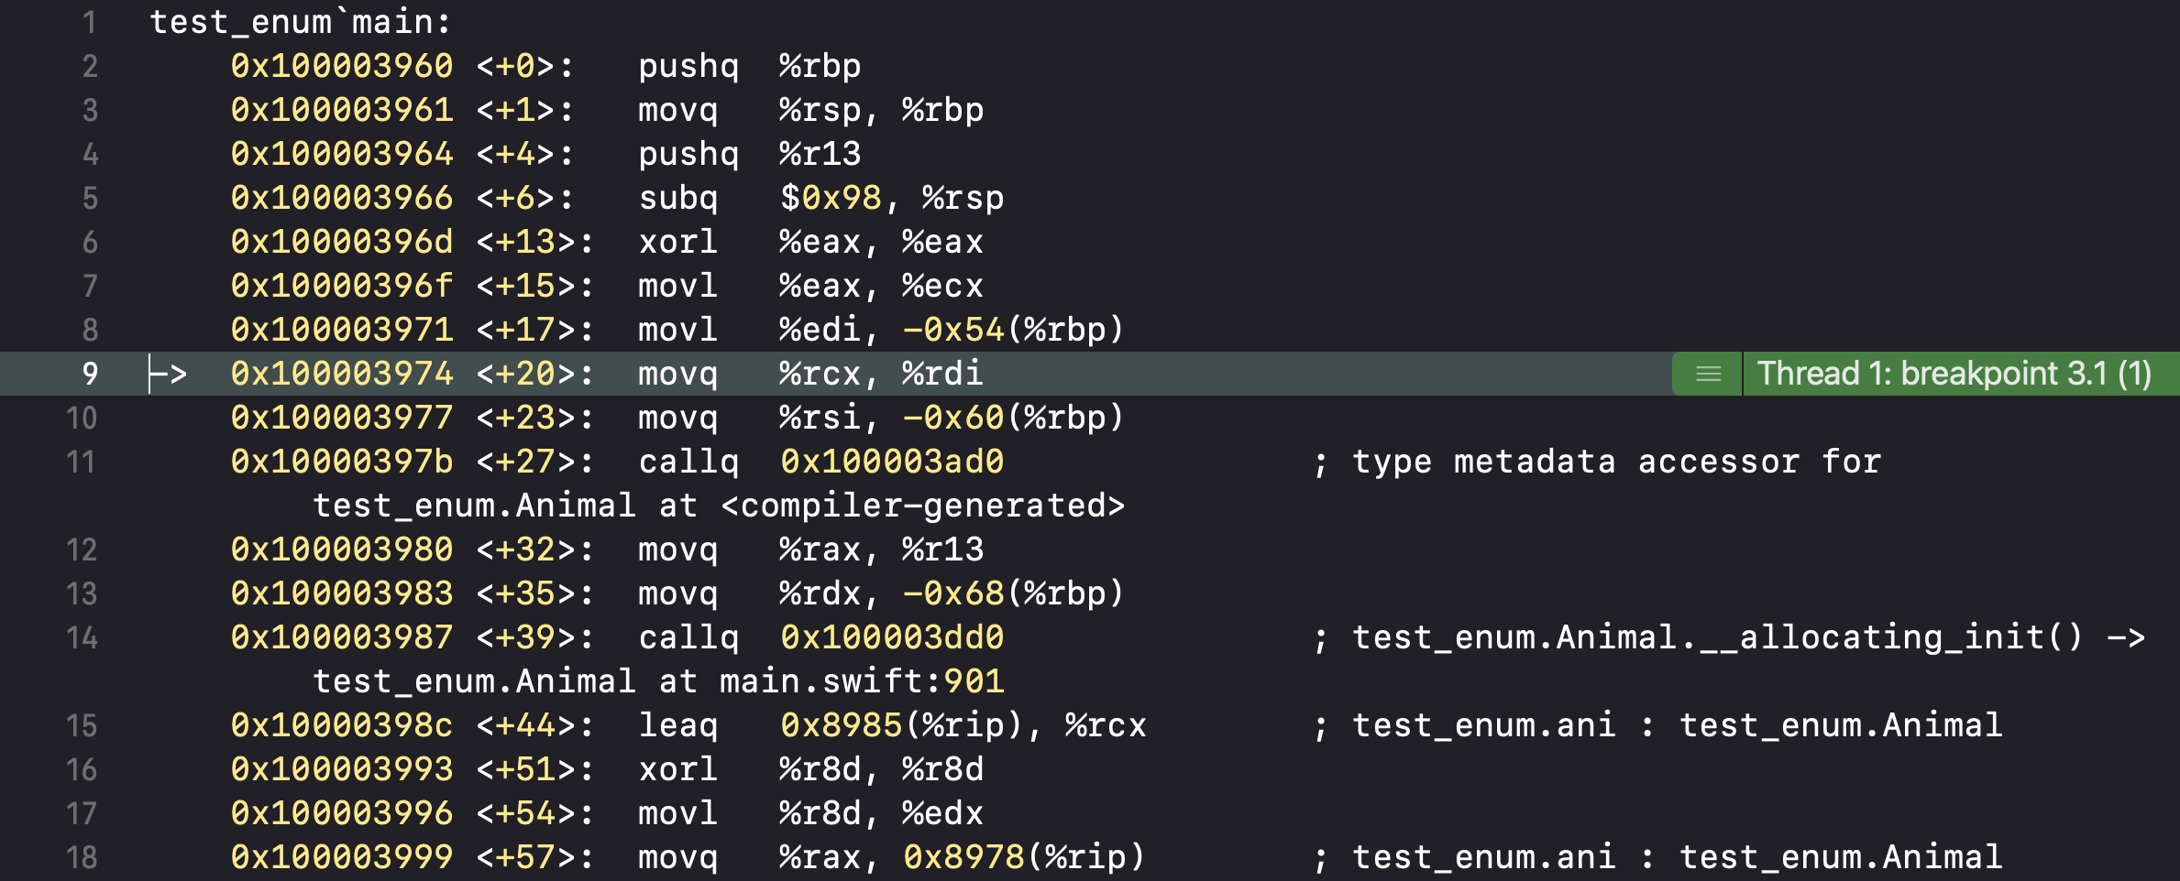Click line number 5 in the gutter
Viewport: 2180px width, 881px height.
coord(89,197)
